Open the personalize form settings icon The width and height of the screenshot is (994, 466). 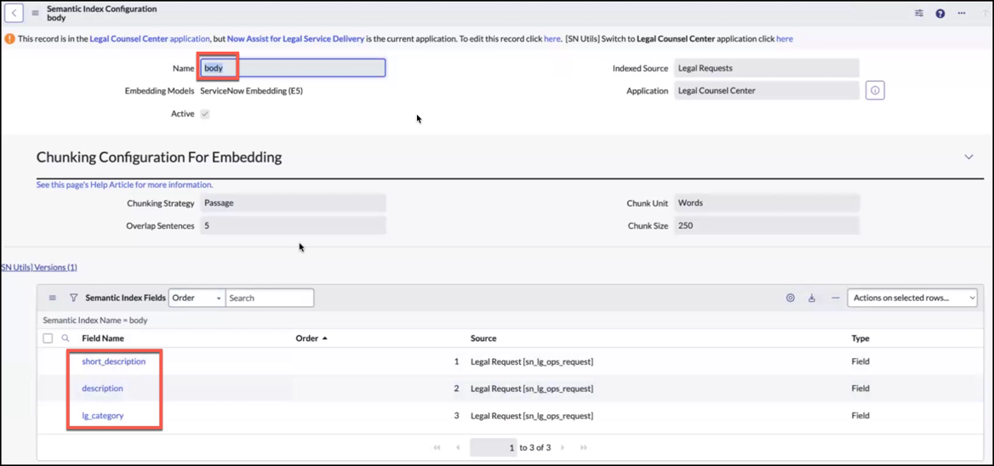pyautogui.click(x=919, y=13)
